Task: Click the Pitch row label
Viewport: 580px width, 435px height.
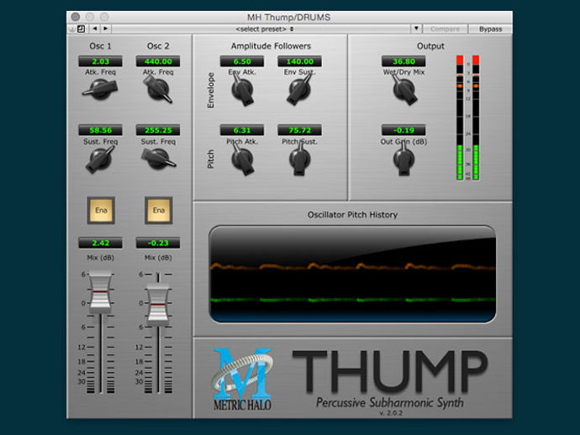Action: [211, 159]
